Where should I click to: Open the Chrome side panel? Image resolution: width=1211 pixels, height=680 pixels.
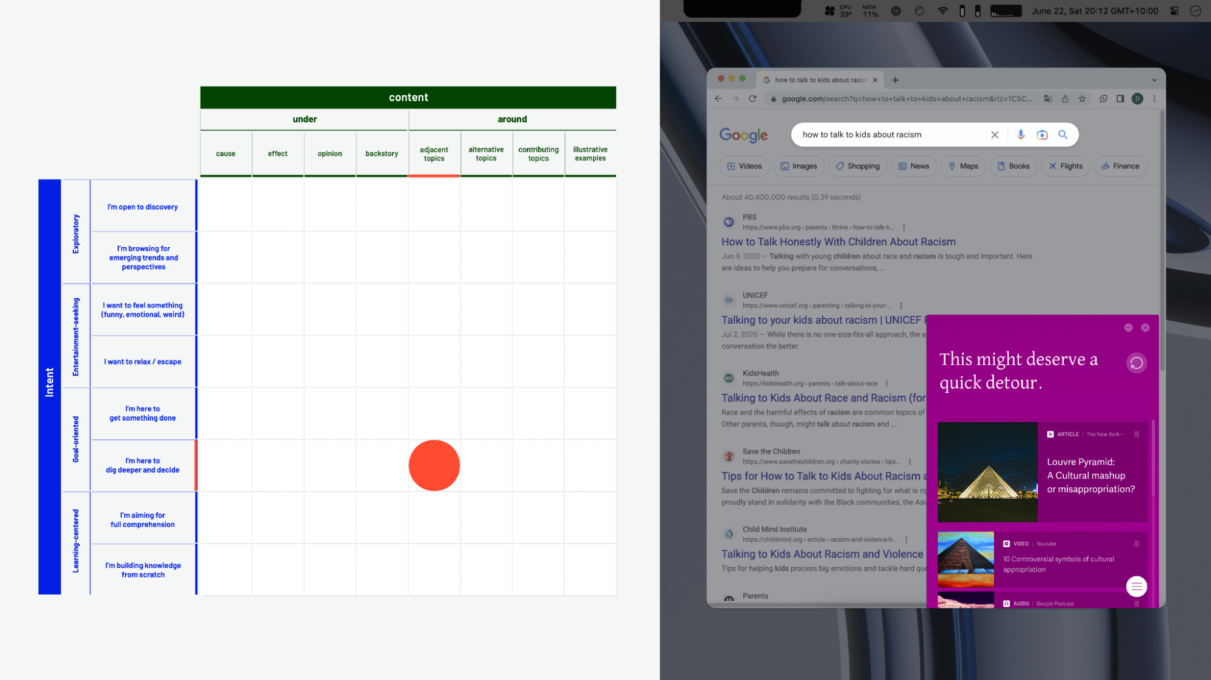(x=1120, y=99)
